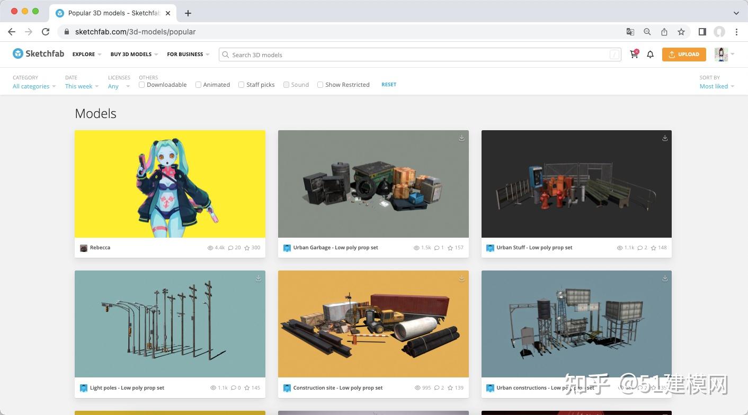Screen dimensions: 748x415
Task: Click download icon on Light poles card
Action: pyautogui.click(x=259, y=278)
